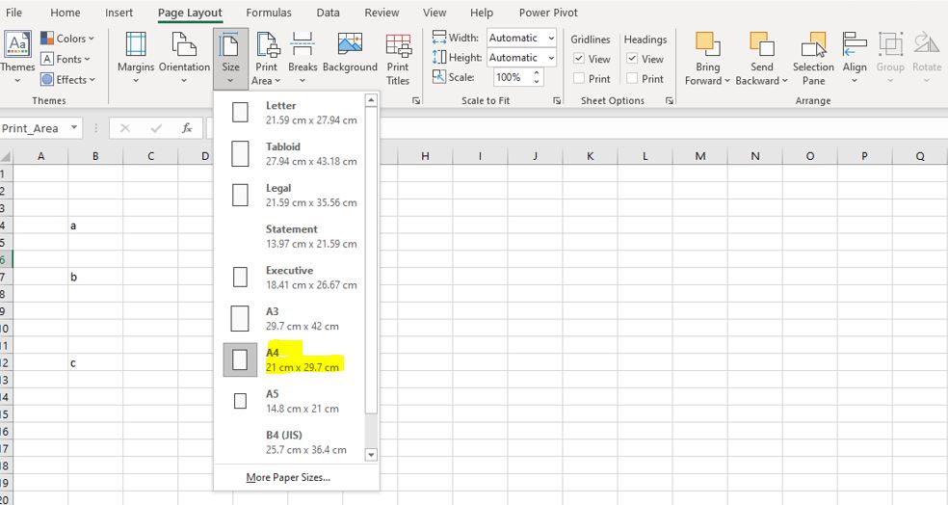The image size is (948, 505).
Task: Toggle Headings Print checkbox
Action: click(x=632, y=78)
